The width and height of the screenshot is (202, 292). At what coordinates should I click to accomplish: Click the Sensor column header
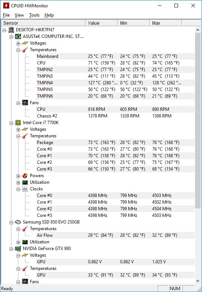(43, 23)
